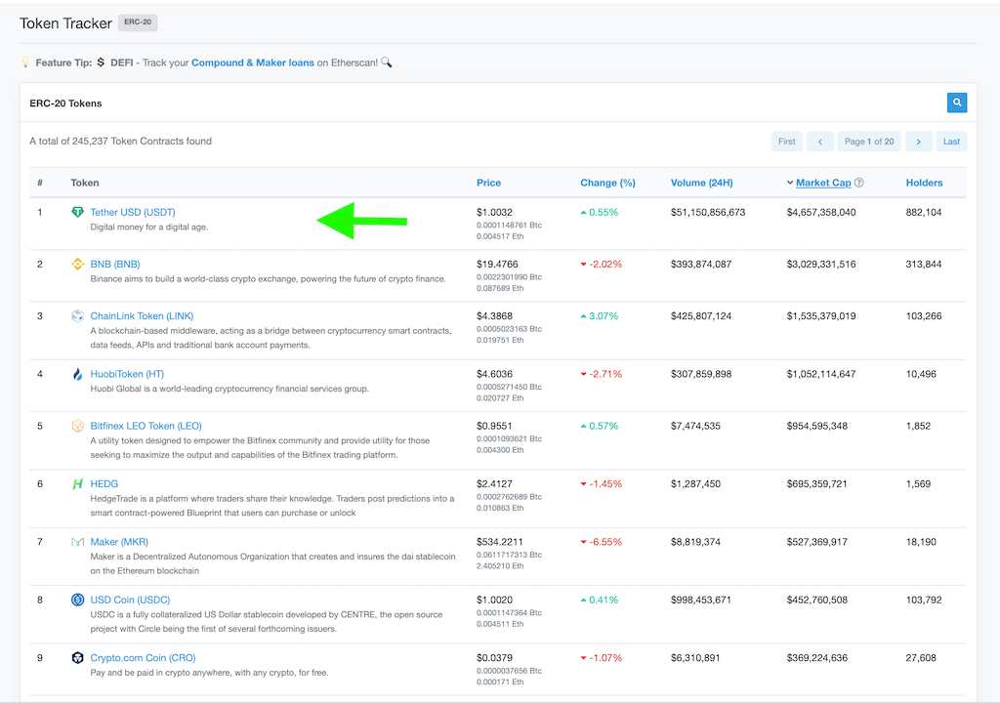The image size is (1000, 703).
Task: Open the Tether USD (USDT) token page
Action: 133,212
